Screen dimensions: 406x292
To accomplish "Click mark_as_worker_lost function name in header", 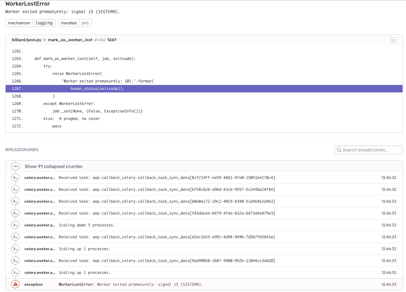I will tap(70, 40).
